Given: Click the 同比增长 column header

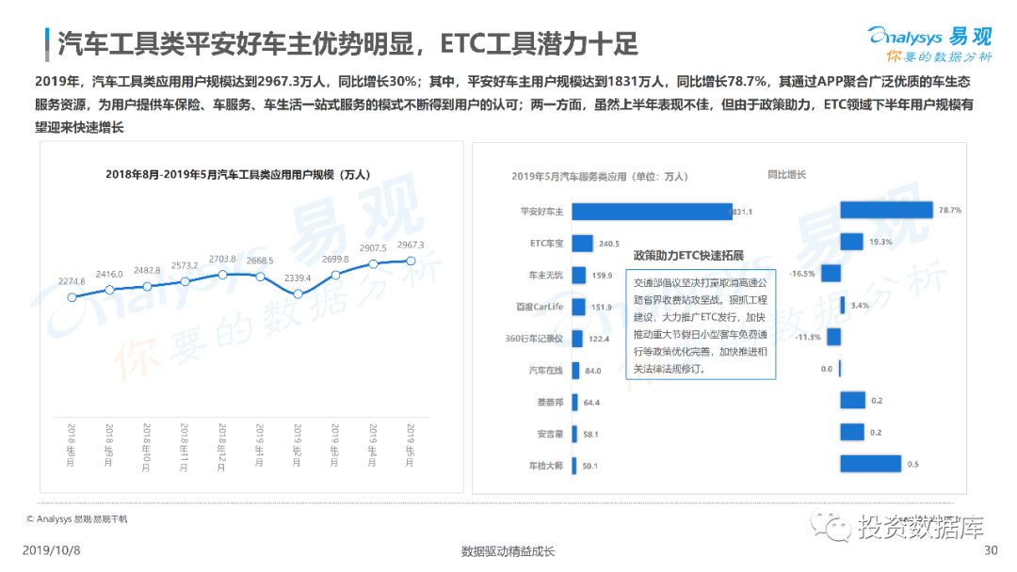Looking at the screenshot, I should tap(786, 174).
